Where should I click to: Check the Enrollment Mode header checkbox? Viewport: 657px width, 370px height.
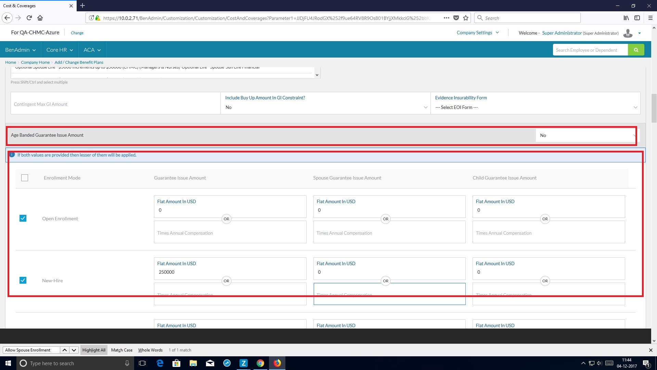(x=25, y=178)
